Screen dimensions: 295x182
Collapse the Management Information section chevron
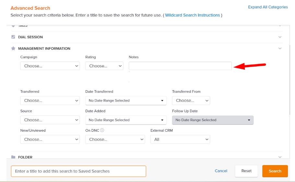(280, 48)
